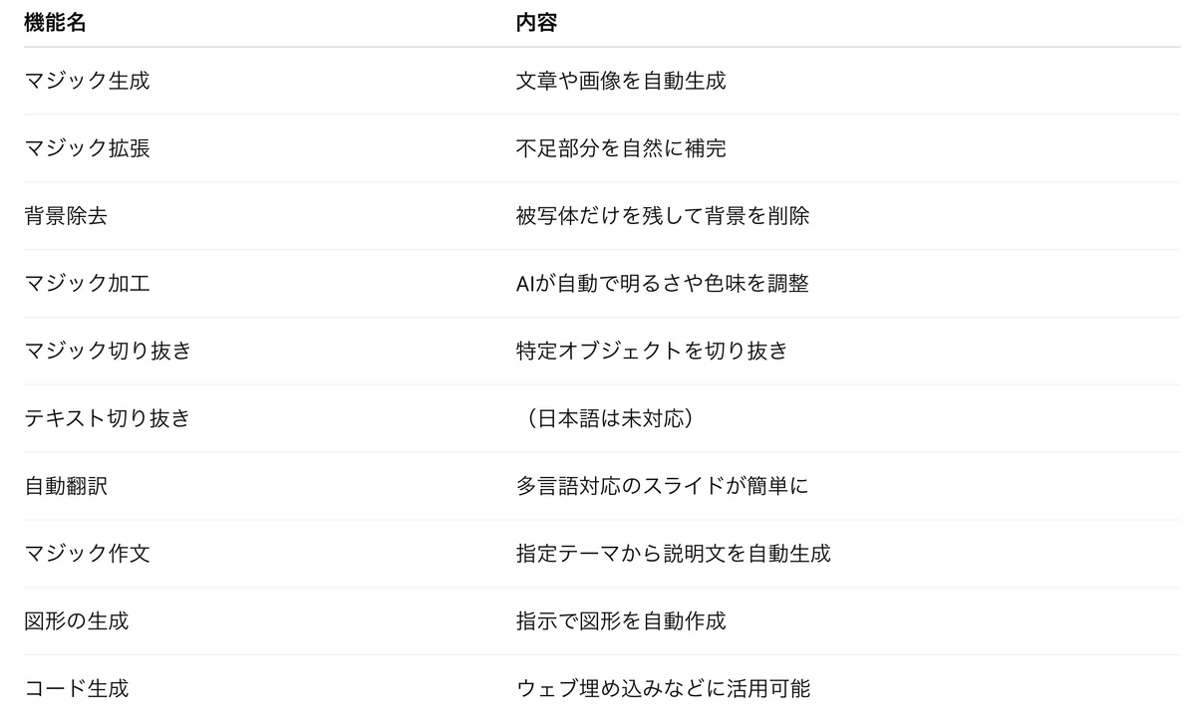Click the text 特定オブジェクトを切り抜き
This screenshot has width=1196, height=725.
(652, 351)
